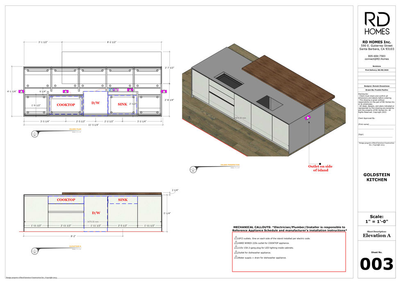This screenshot has width=401, height=284.
Task: Click the D/W label in Elevation A drawing
Action: (x=96, y=213)
